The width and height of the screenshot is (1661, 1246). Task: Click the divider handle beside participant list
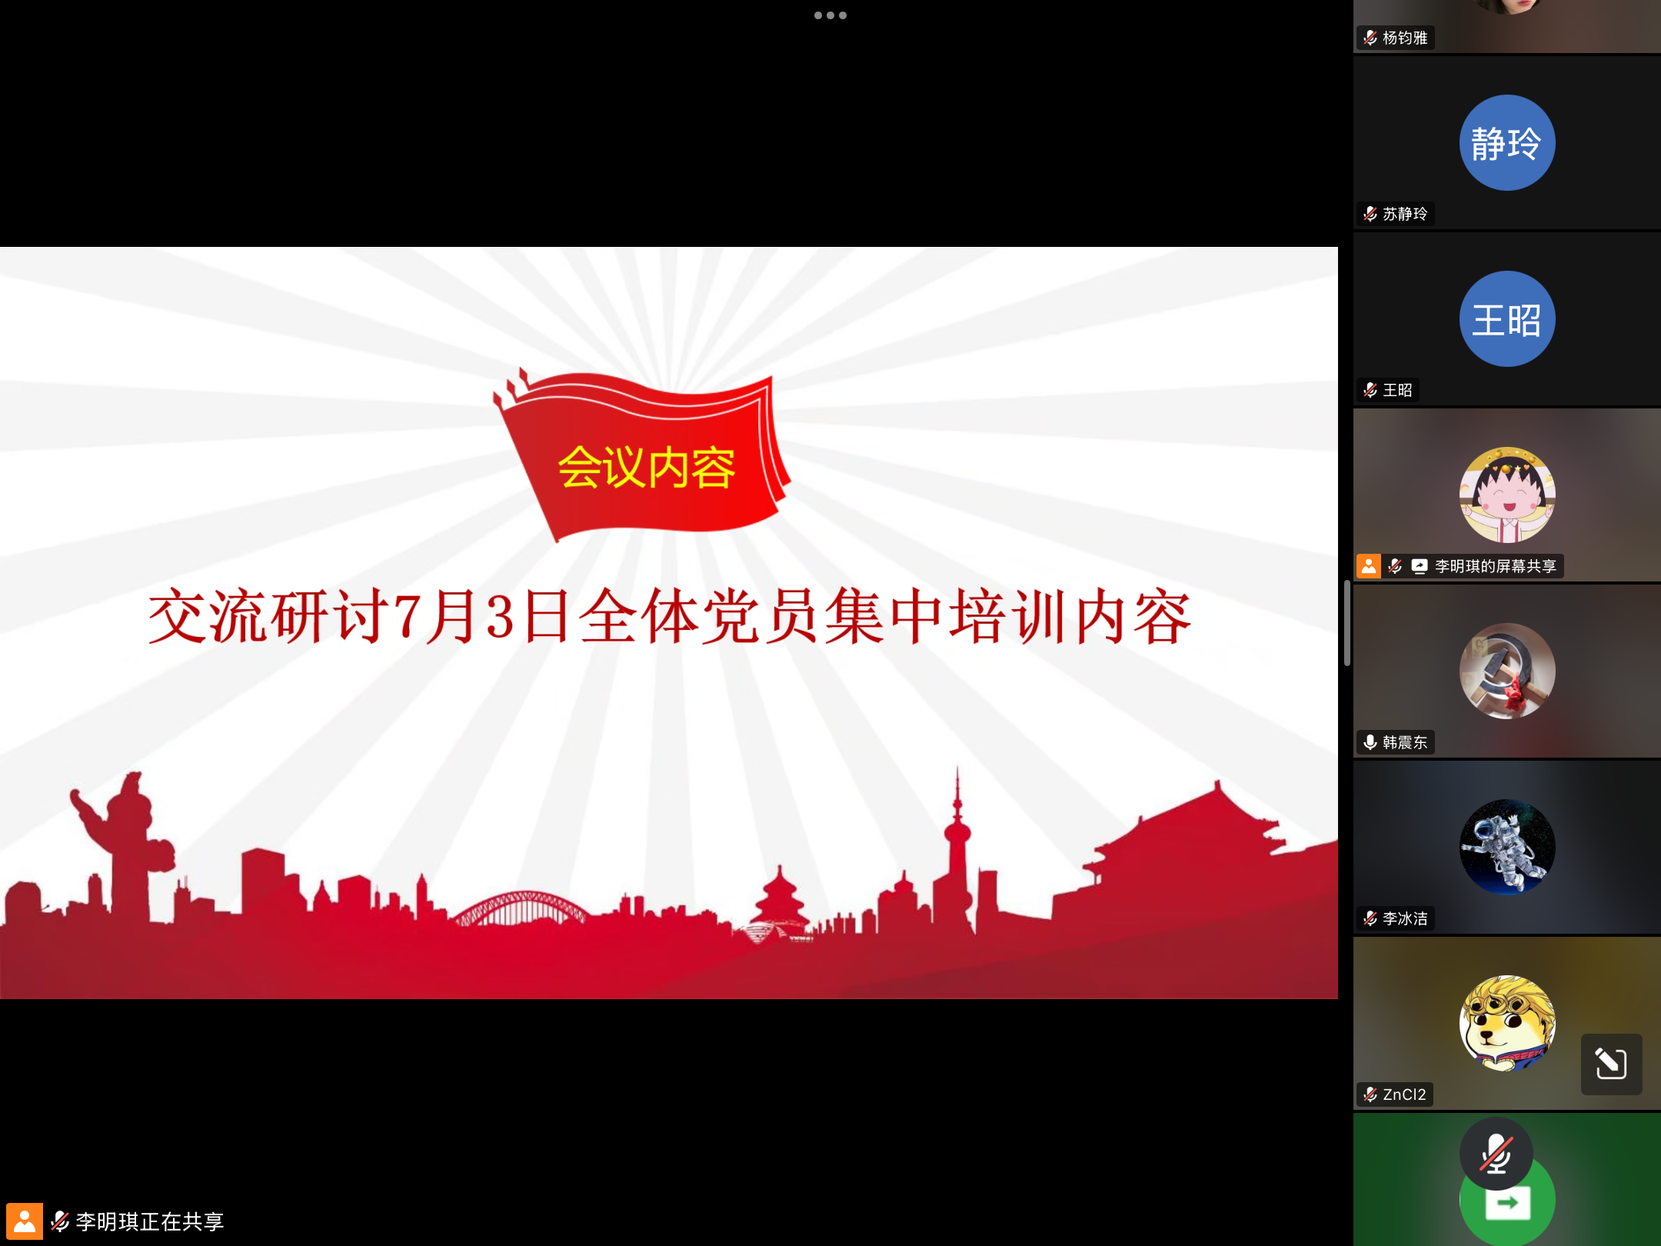(x=1346, y=623)
